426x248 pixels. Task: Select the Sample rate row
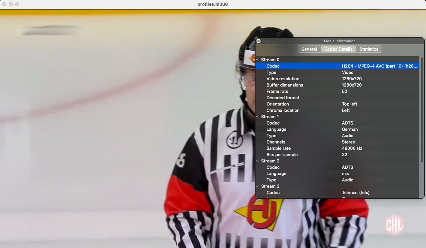[337, 148]
